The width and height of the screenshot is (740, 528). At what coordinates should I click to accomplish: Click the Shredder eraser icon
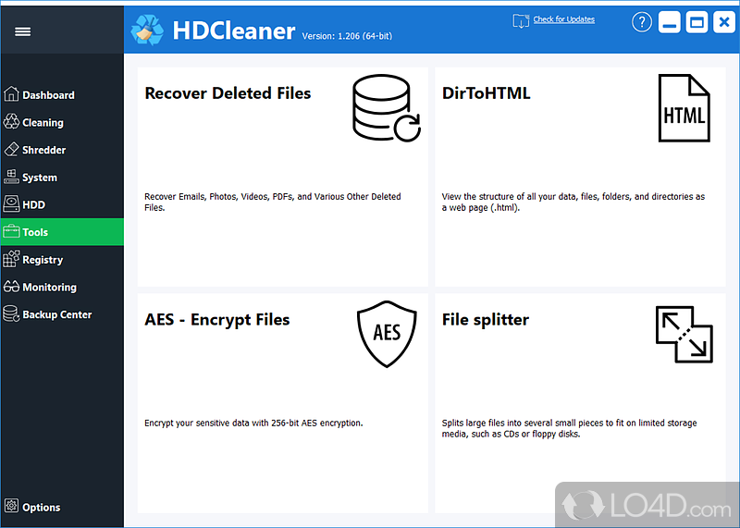(11, 149)
